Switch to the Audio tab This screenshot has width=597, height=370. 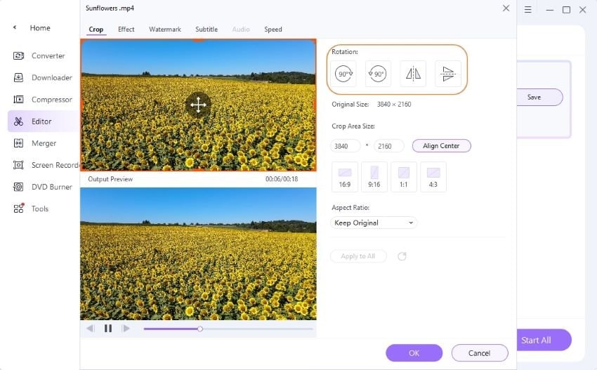[x=241, y=29]
